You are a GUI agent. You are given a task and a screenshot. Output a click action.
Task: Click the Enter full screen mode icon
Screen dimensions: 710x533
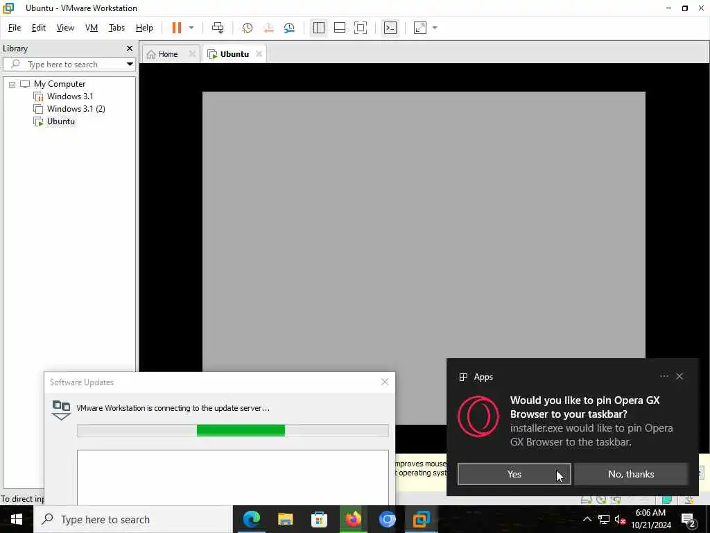(361, 28)
